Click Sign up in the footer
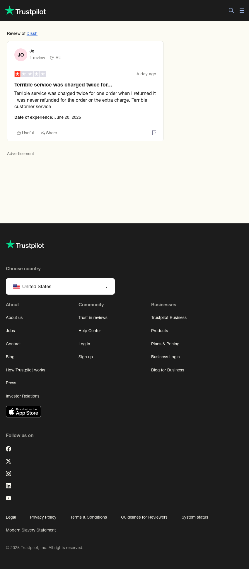The width and height of the screenshot is (249, 569). point(86,357)
